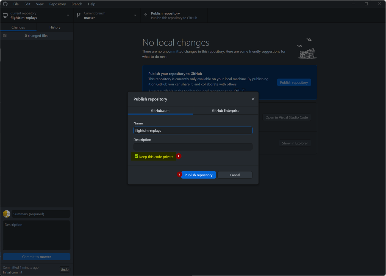Open the Repository menu
Screen dimensions: 386x276
[x=57, y=4]
